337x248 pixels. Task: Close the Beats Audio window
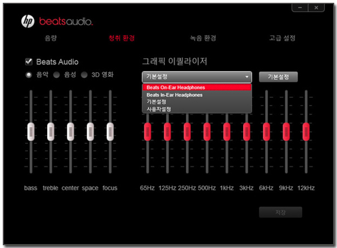pyautogui.click(x=316, y=8)
